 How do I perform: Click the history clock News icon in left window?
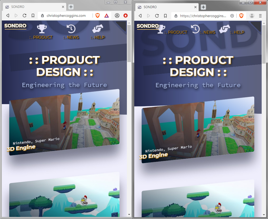click(71, 29)
